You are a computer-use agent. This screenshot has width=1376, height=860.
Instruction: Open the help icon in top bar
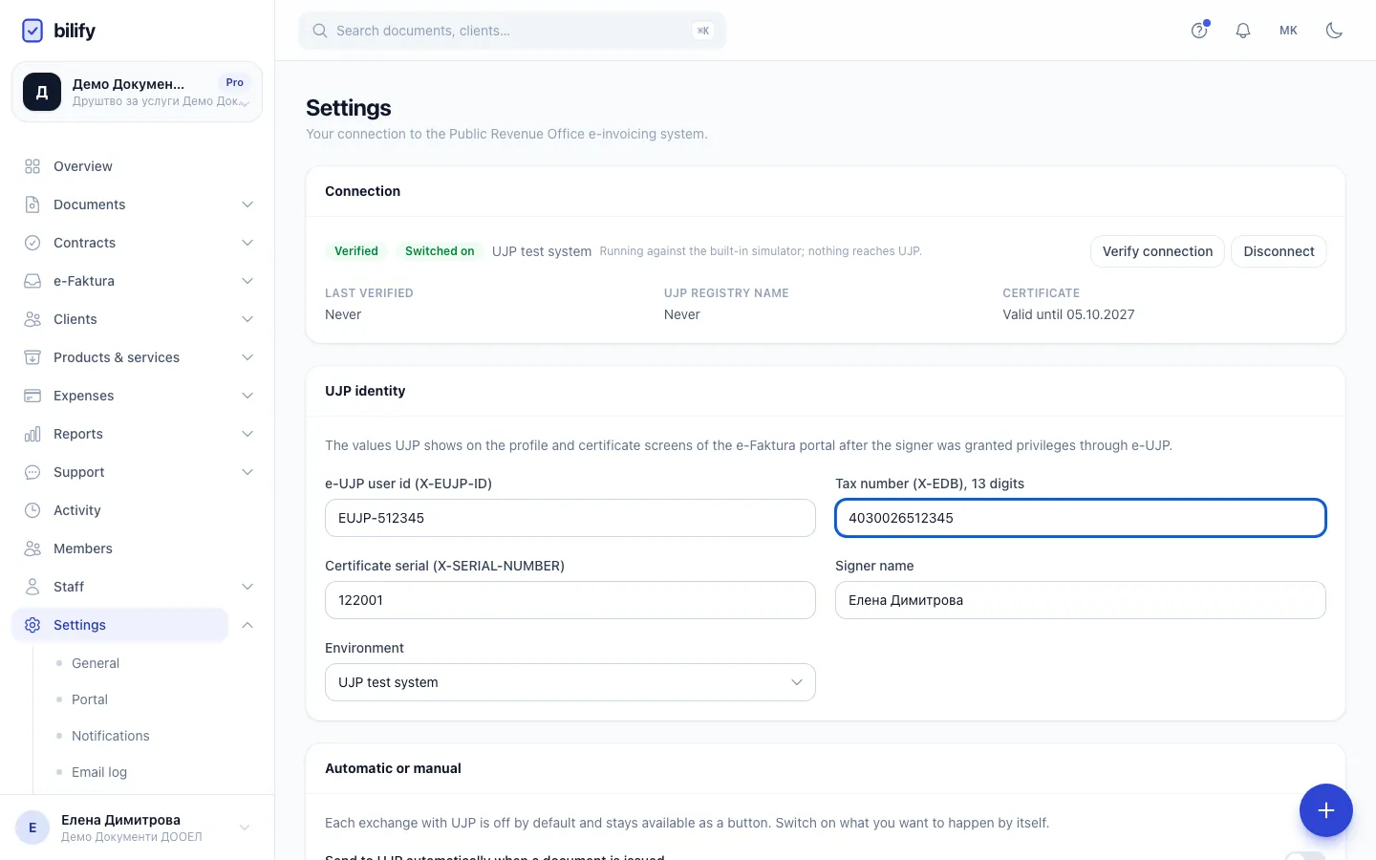[1199, 31]
